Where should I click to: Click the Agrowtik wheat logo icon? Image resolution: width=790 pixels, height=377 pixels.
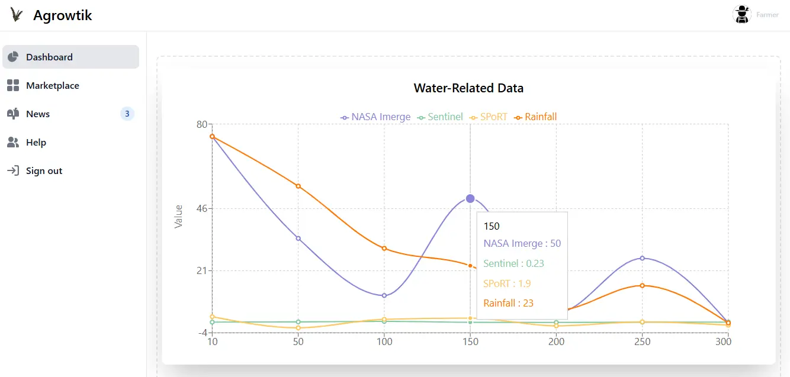point(17,15)
